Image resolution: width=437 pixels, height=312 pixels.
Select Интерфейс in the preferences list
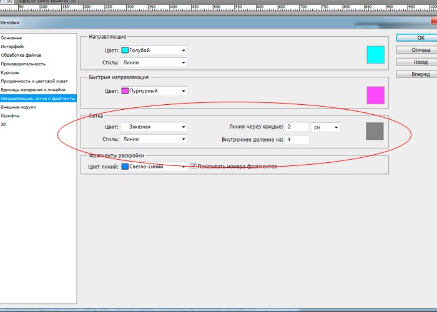[13, 46]
